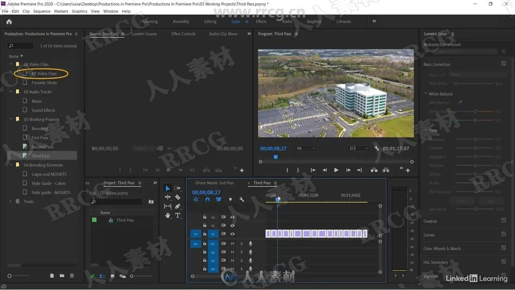The width and height of the screenshot is (515, 290).
Task: Select the Pen tool
Action: [x=177, y=206]
